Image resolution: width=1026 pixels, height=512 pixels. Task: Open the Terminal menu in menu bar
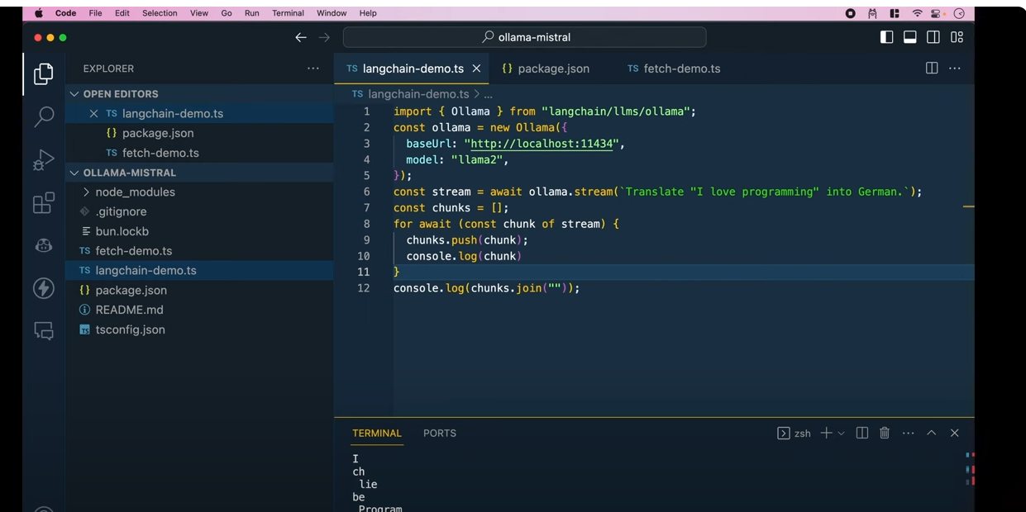click(289, 13)
